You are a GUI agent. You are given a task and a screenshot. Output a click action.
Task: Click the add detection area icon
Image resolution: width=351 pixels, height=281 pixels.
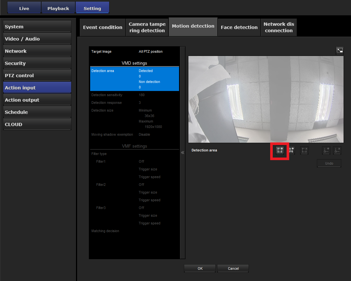pos(280,150)
